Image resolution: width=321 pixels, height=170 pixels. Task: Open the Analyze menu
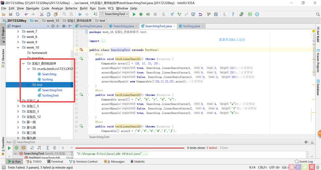coord(57,8)
